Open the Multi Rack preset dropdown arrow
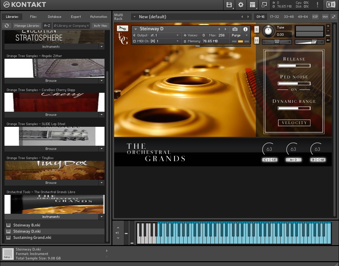This screenshot has width=339, height=266. 134,16
